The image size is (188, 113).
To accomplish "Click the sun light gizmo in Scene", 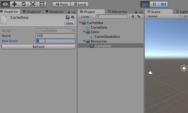I will click(184, 68).
